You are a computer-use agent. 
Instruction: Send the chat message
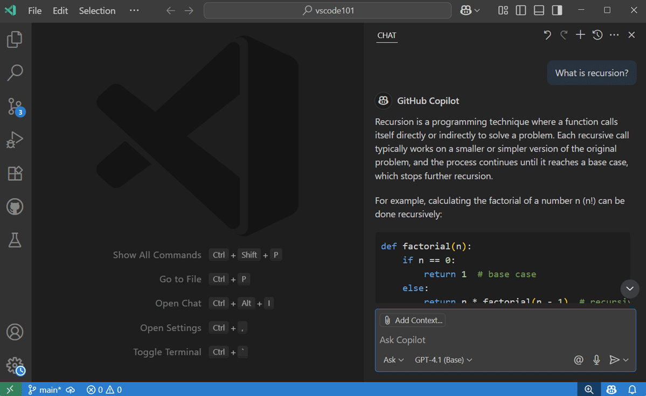(616, 359)
